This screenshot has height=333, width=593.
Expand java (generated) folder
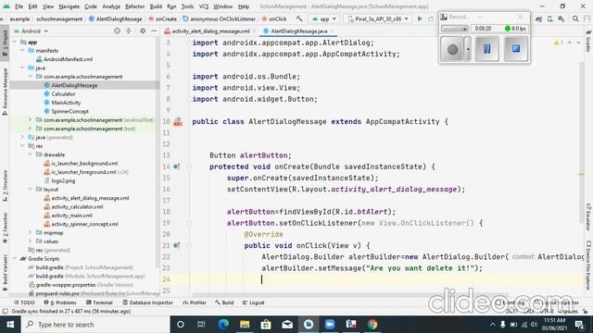coord(22,137)
